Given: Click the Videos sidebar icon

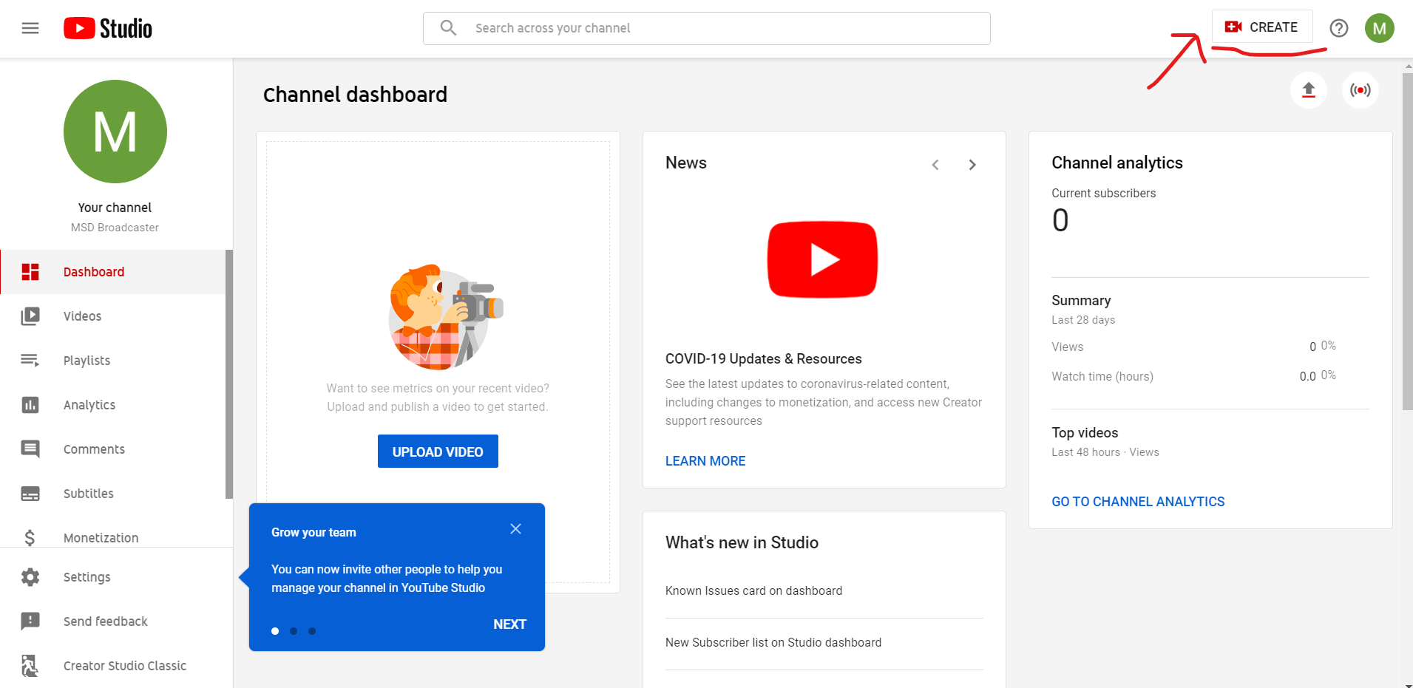Looking at the screenshot, I should tap(30, 316).
